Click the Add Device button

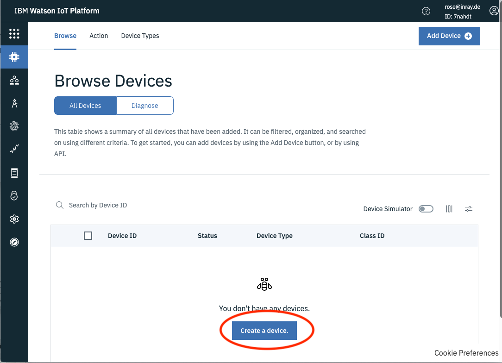click(x=449, y=36)
